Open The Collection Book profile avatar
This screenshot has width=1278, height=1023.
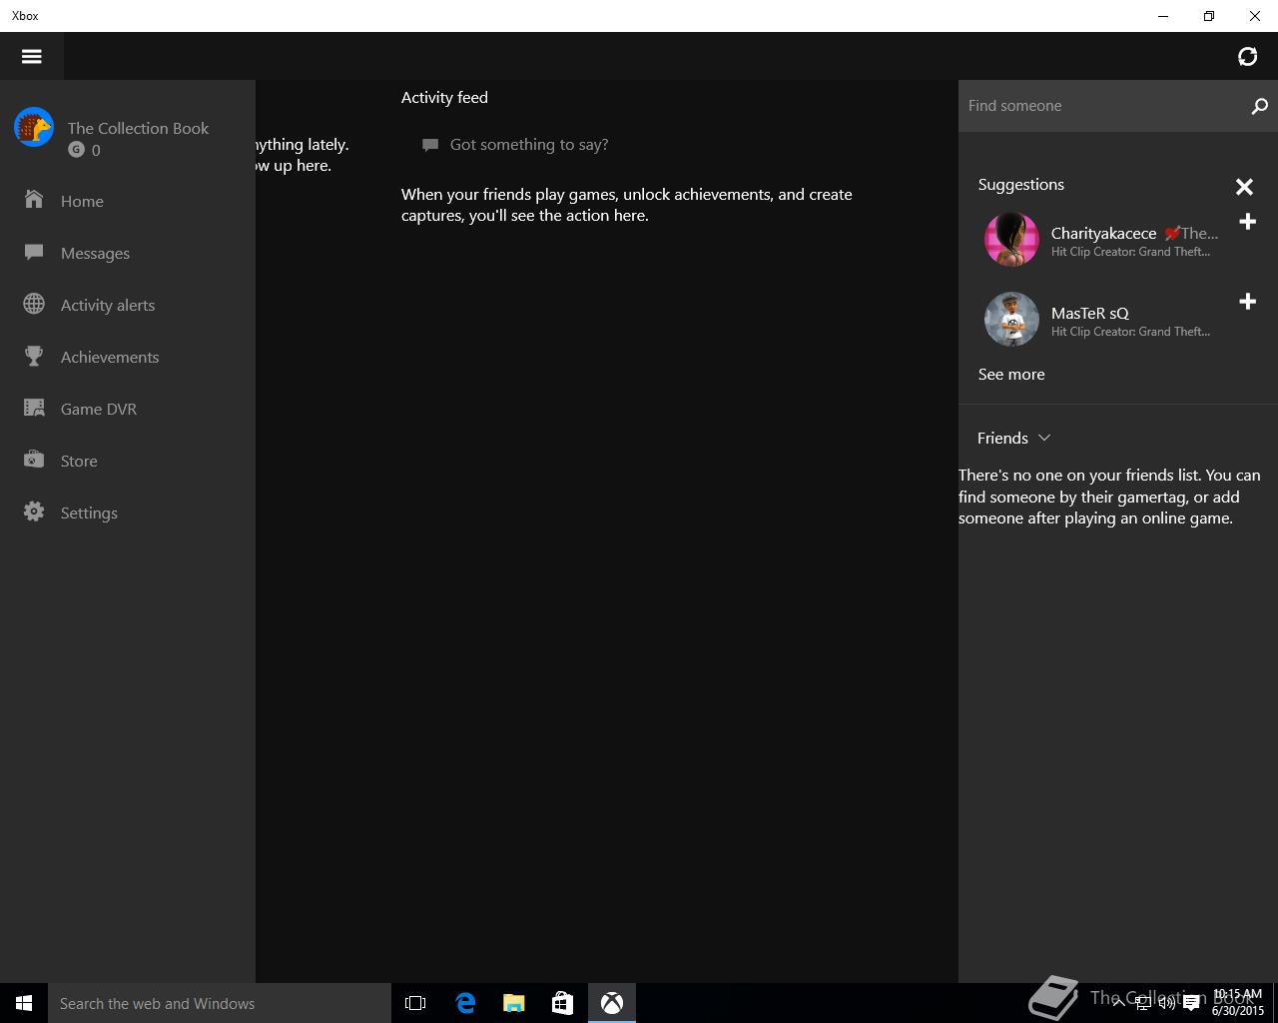pos(34,128)
